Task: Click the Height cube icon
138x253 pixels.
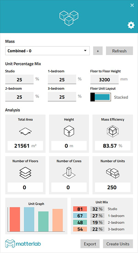Action: pos(69,131)
